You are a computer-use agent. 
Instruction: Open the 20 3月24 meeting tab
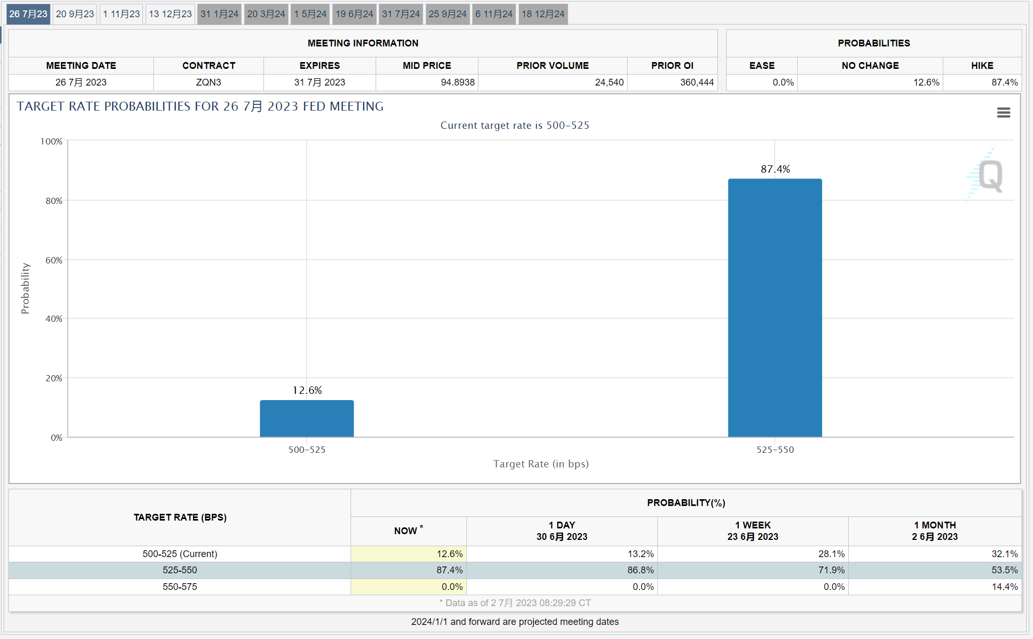[x=266, y=14]
